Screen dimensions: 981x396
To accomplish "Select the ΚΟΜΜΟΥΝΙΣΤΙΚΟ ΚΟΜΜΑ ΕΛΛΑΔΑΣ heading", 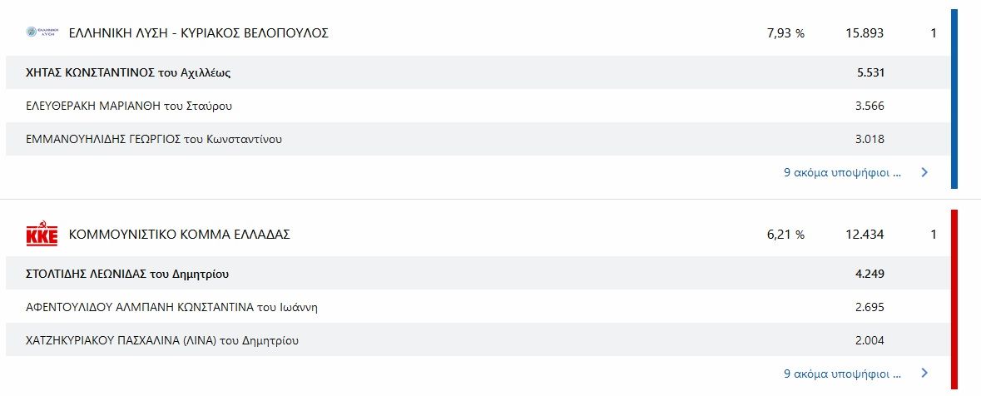I will click(x=180, y=235).
